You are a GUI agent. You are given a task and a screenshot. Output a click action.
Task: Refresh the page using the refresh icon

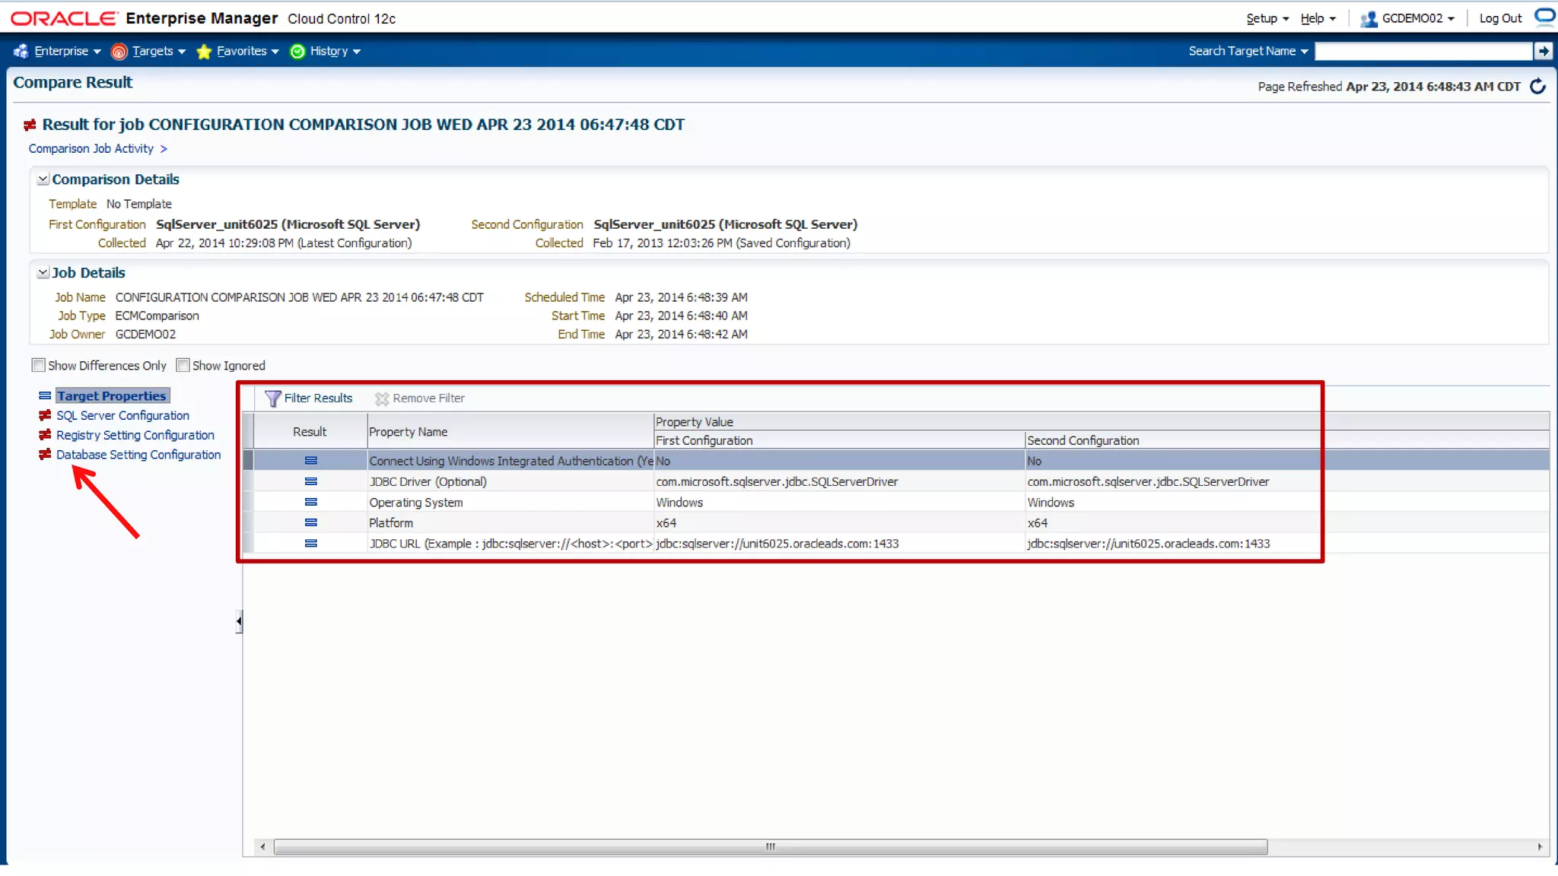click(1537, 86)
